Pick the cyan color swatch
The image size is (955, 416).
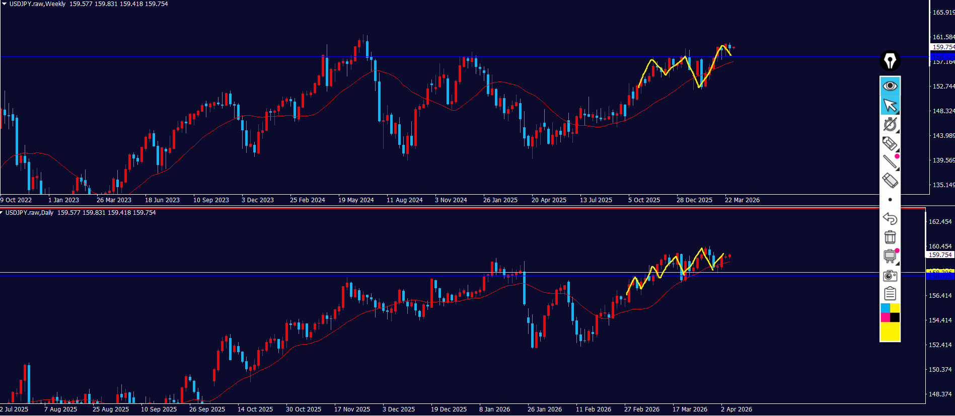coord(885,308)
